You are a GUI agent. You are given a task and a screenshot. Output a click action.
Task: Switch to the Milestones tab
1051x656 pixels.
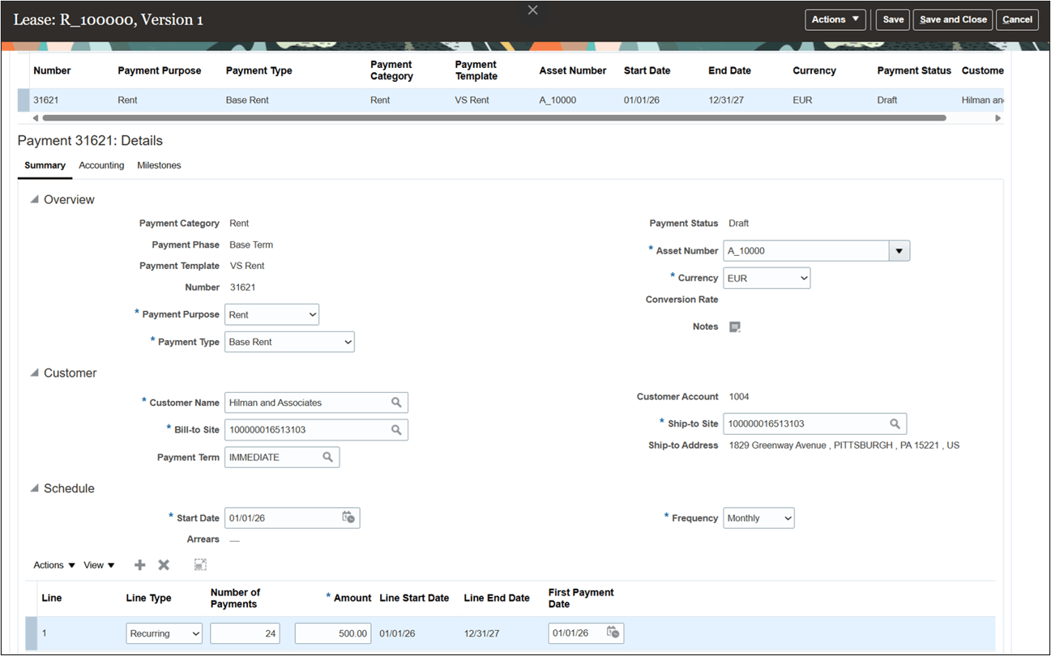pyautogui.click(x=159, y=165)
